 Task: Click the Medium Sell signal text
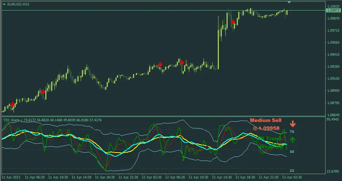[x=265, y=121]
